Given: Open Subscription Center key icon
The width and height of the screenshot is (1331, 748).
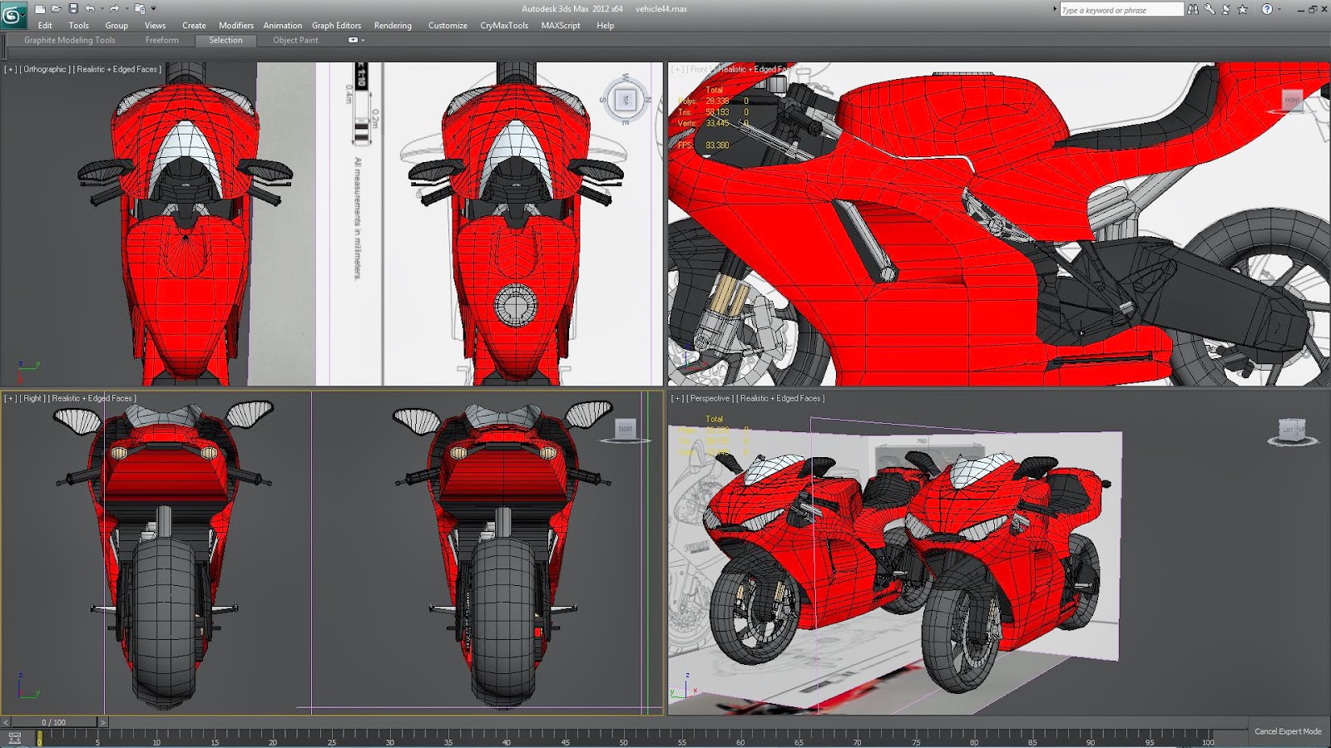Looking at the screenshot, I should (x=1210, y=9).
